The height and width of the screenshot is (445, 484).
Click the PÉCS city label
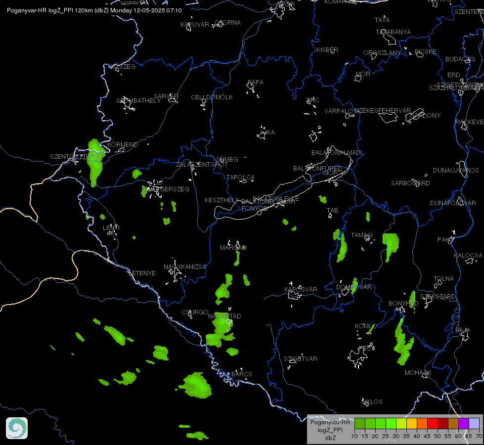click(367, 349)
